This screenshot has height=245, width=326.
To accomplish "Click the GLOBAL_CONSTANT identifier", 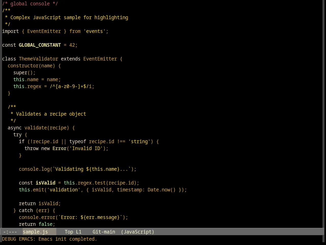I will point(40,45).
